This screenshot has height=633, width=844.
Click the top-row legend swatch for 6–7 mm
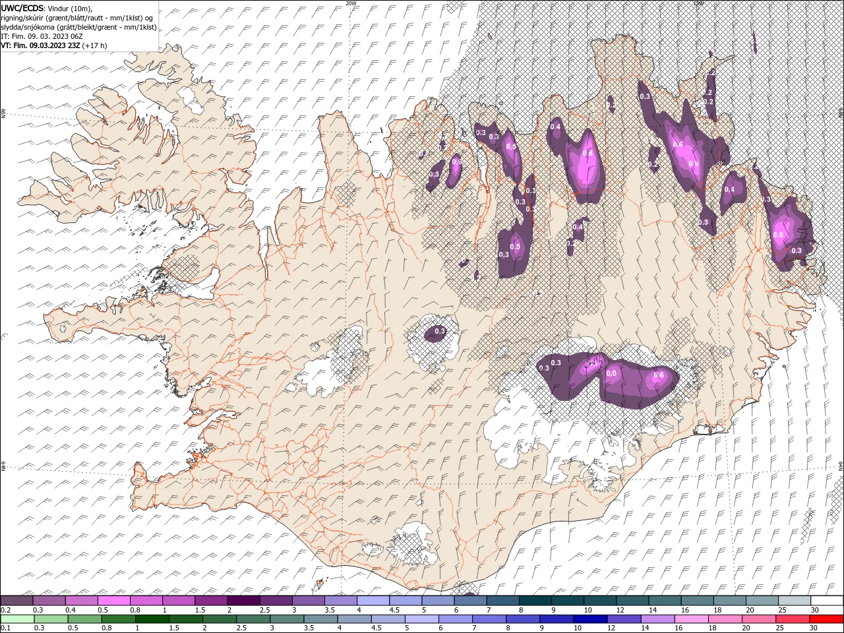click(x=470, y=601)
